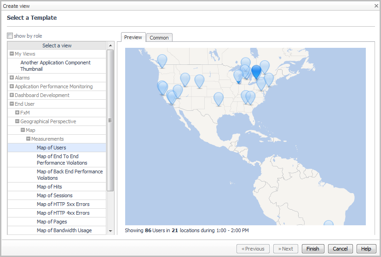Viewport: 381px width, 257px height.
Task: Click the Measurements tree label
Action: 47,139
